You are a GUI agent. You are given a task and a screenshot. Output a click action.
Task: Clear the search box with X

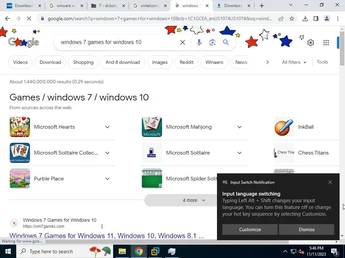183,42
